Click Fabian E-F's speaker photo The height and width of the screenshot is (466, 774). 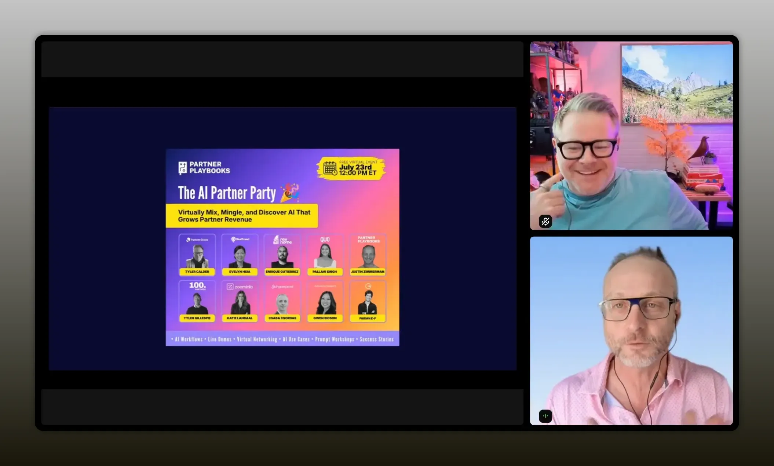[368, 302]
